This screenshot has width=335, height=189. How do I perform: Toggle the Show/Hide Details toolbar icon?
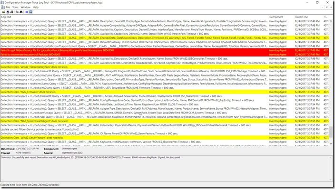pyautogui.click(x=30, y=12)
